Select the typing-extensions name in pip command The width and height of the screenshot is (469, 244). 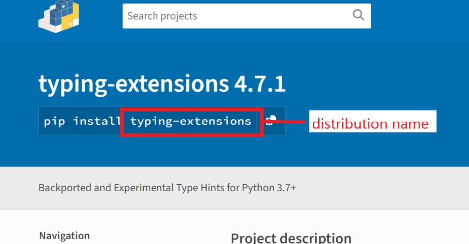pos(190,121)
